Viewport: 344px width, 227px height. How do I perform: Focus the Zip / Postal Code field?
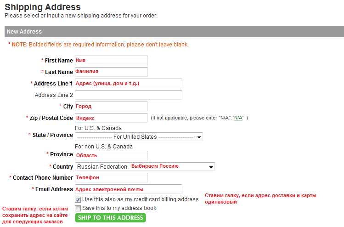pos(111,118)
